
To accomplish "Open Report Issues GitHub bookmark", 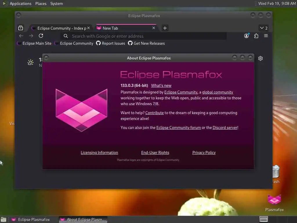I will (111, 44).
